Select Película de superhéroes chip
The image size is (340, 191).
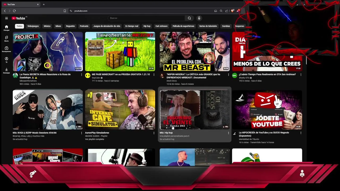point(183,26)
